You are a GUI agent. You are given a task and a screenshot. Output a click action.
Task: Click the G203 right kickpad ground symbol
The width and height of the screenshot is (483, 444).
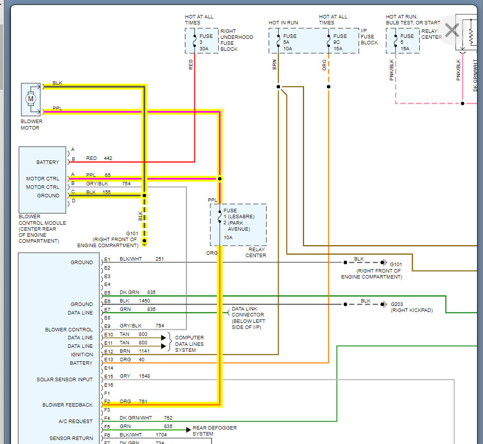384,304
